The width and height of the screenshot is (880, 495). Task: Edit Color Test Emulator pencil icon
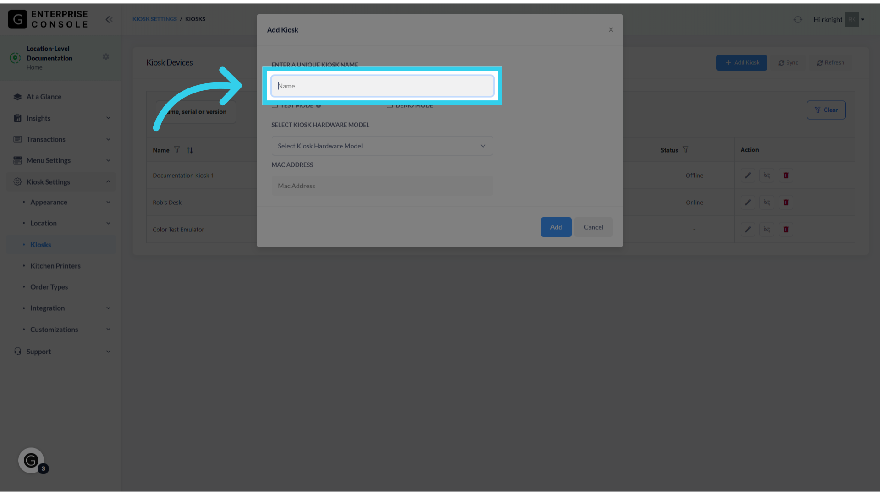748,230
